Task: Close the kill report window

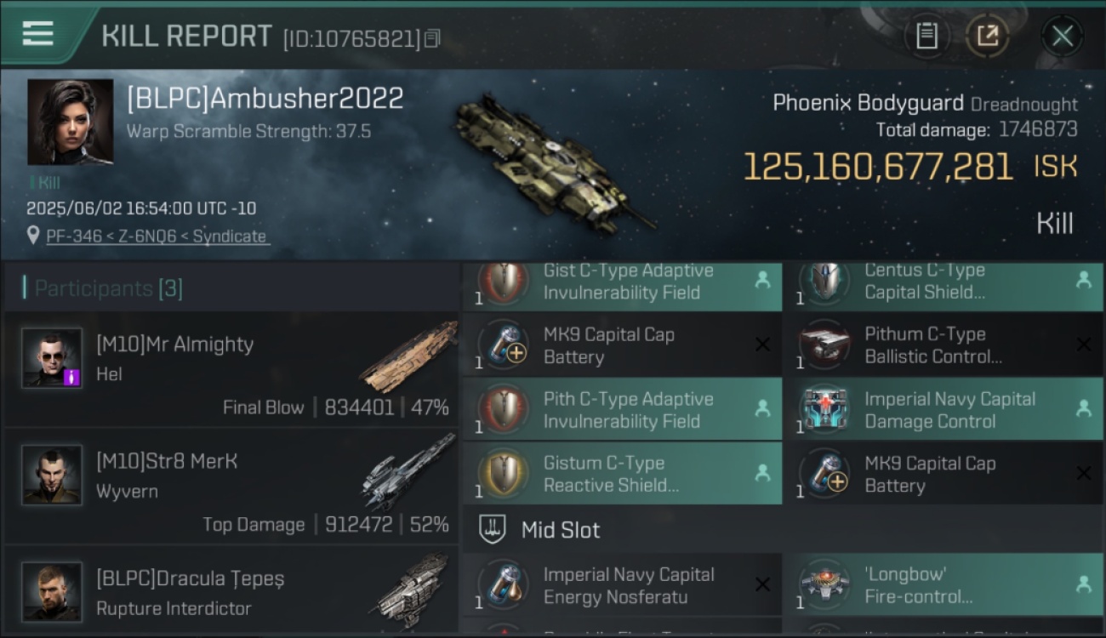Action: tap(1062, 36)
